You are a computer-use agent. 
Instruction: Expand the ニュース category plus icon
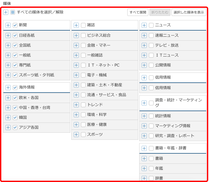coord(144,25)
